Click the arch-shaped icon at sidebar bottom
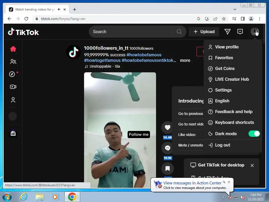Image resolution: width=269 pixels, height=202 pixels. click(13, 133)
